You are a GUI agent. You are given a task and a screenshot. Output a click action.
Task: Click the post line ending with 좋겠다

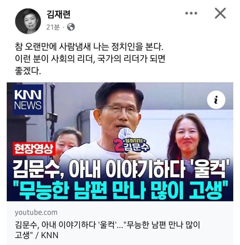pos(28,71)
